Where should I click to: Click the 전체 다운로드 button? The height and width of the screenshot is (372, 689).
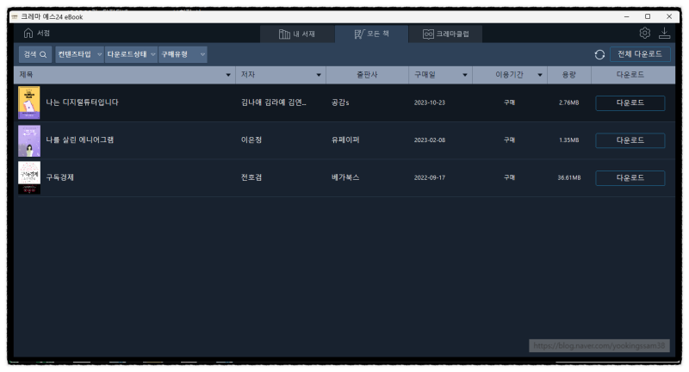pos(640,54)
